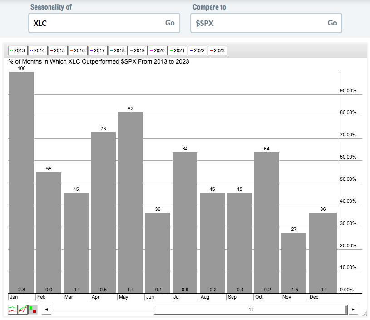Screen dimensions: 370x320
Task: Toggle the 2018 year legend
Action: coord(118,50)
